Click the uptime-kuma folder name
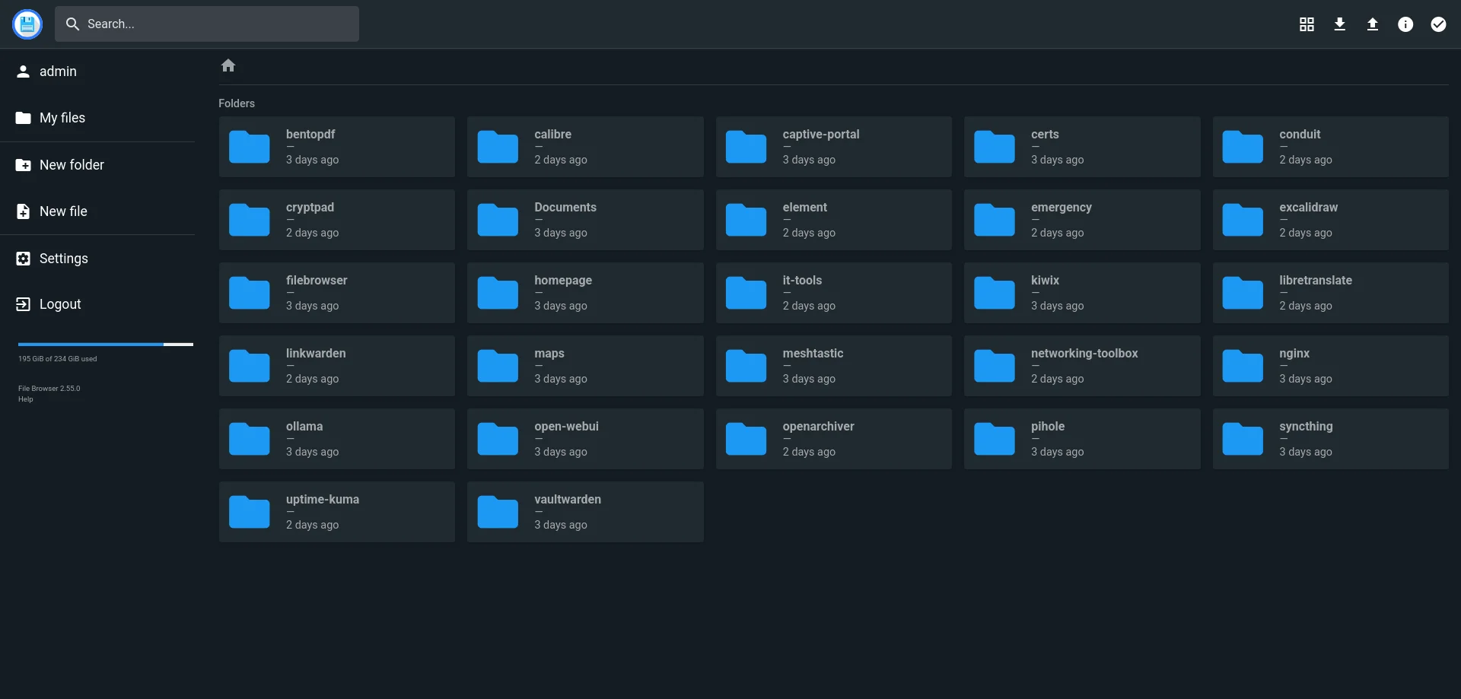 pos(323,500)
